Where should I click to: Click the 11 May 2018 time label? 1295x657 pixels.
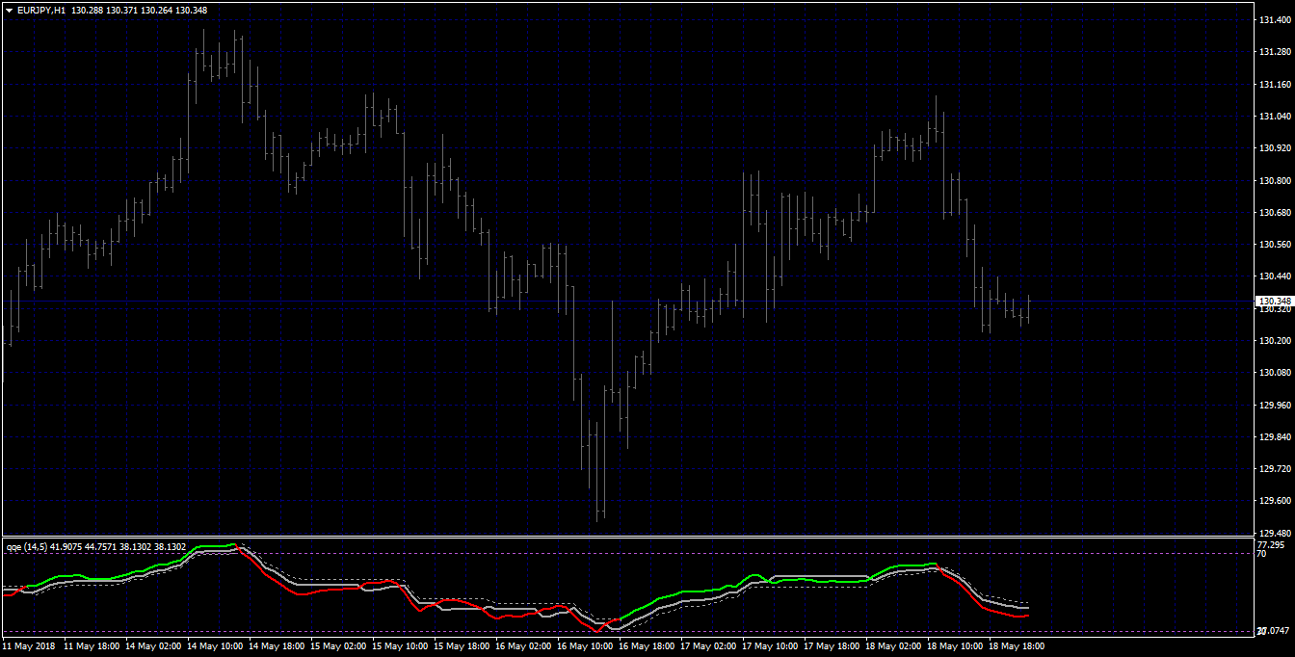tap(28, 646)
